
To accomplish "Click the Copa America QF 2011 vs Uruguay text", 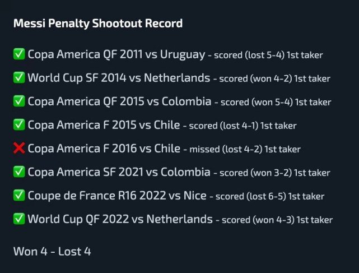I will click(x=116, y=55).
